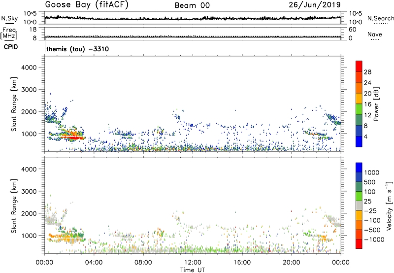Viewport: 394px width, 273px height.
Task: Click the '08:00' time axis tick label
Action: pyautogui.click(x=143, y=263)
